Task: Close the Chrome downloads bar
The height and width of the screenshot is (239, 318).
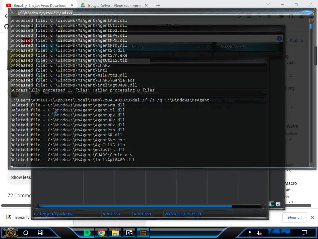Action: click(312, 218)
